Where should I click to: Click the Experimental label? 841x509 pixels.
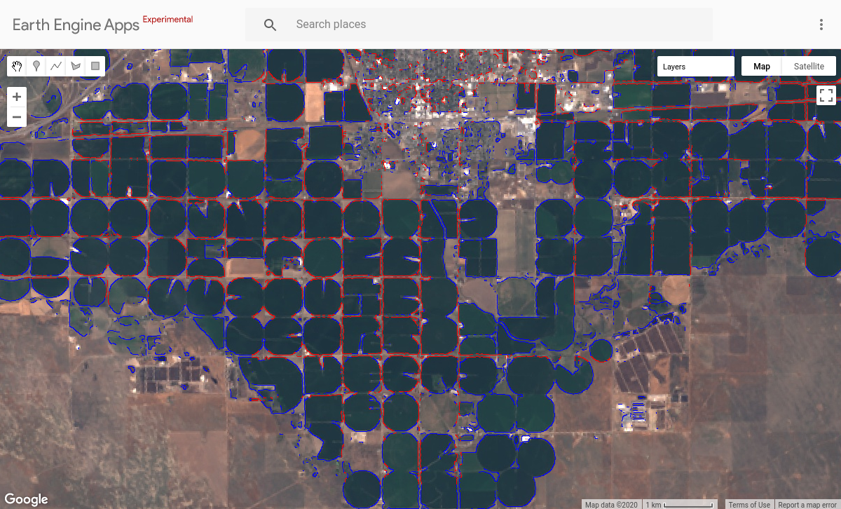point(167,19)
